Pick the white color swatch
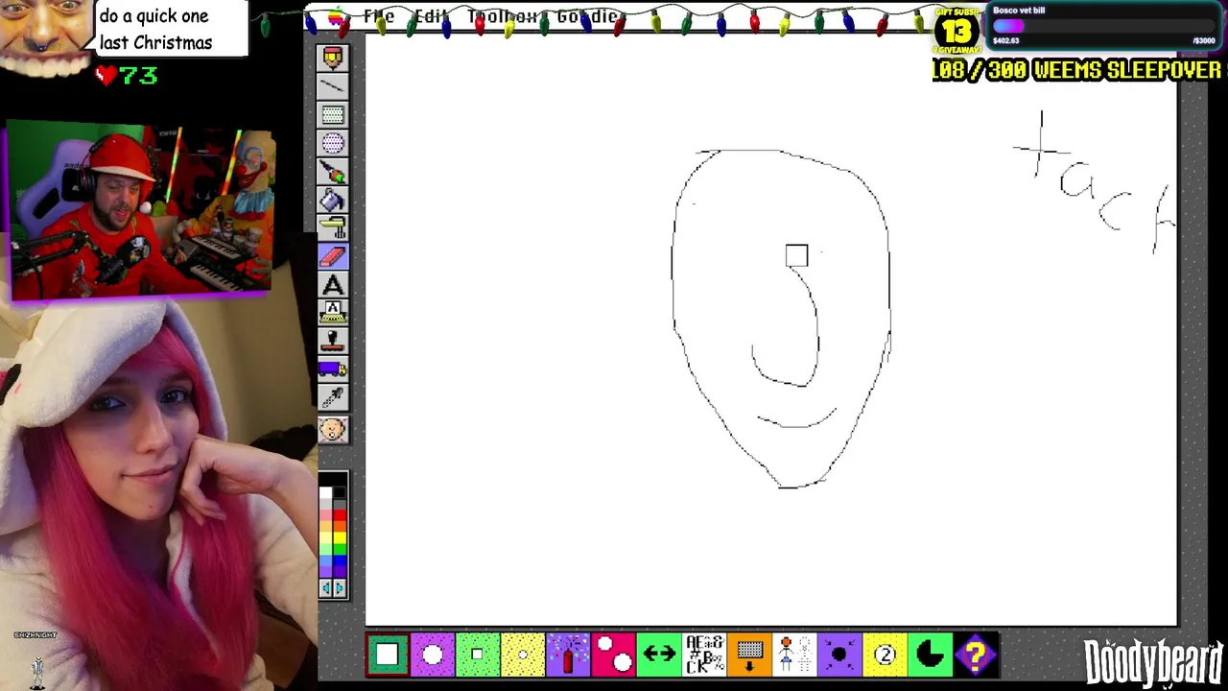This screenshot has width=1228, height=691. point(325,492)
